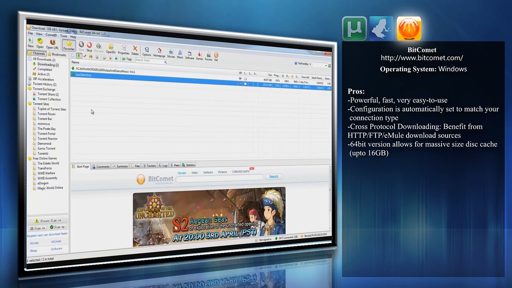Screen dimensions: 512x288
Task: Open Torrent Share (2) in the sidebar
Action: tap(46, 94)
